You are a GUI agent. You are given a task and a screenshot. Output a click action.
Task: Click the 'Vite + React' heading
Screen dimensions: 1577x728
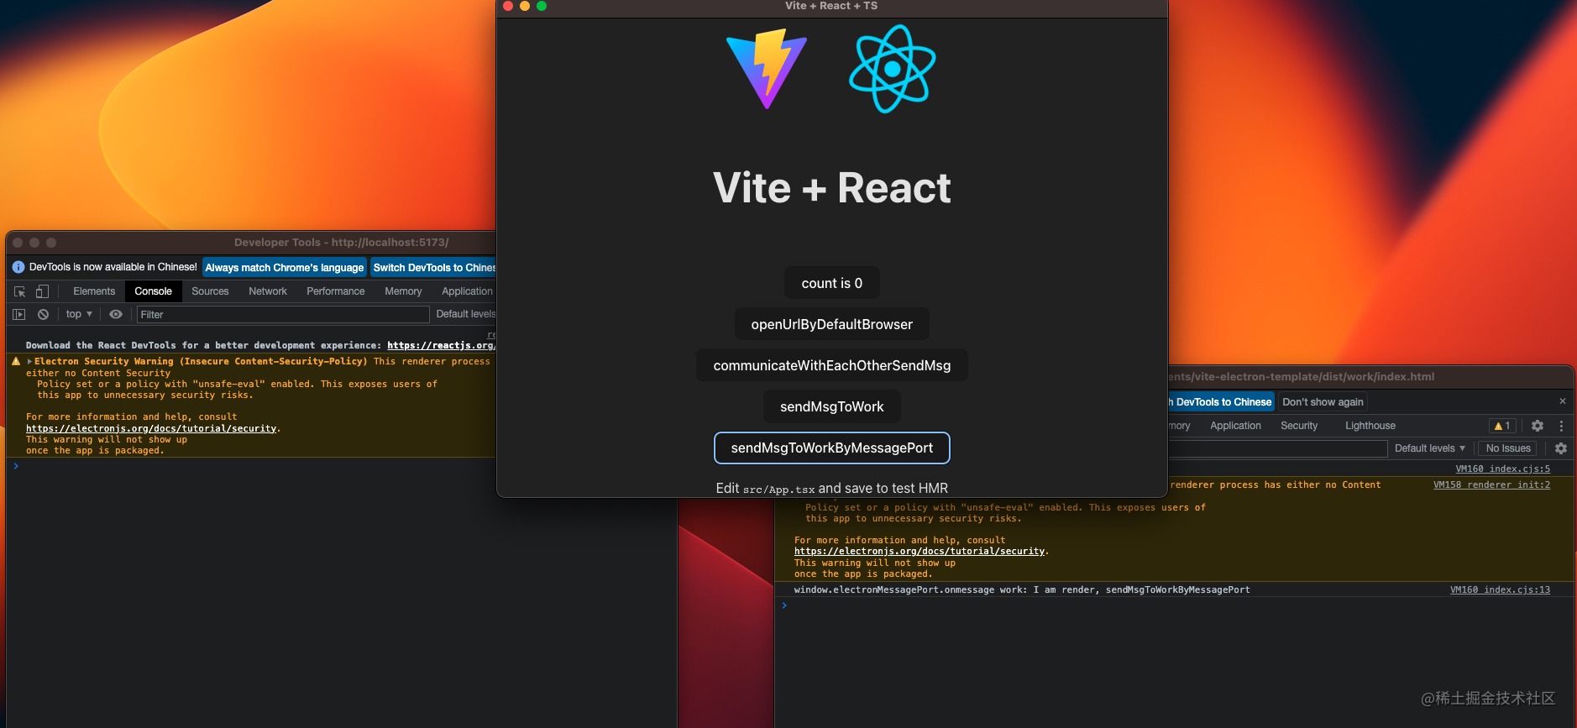[x=832, y=187]
